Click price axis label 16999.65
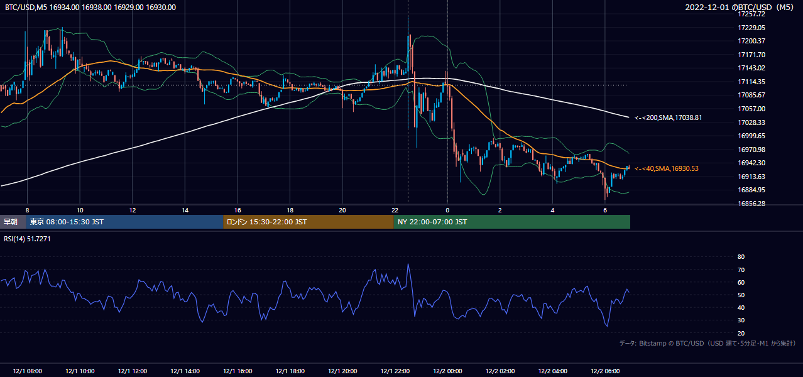Viewport: 803px width, 377px height. pos(751,136)
